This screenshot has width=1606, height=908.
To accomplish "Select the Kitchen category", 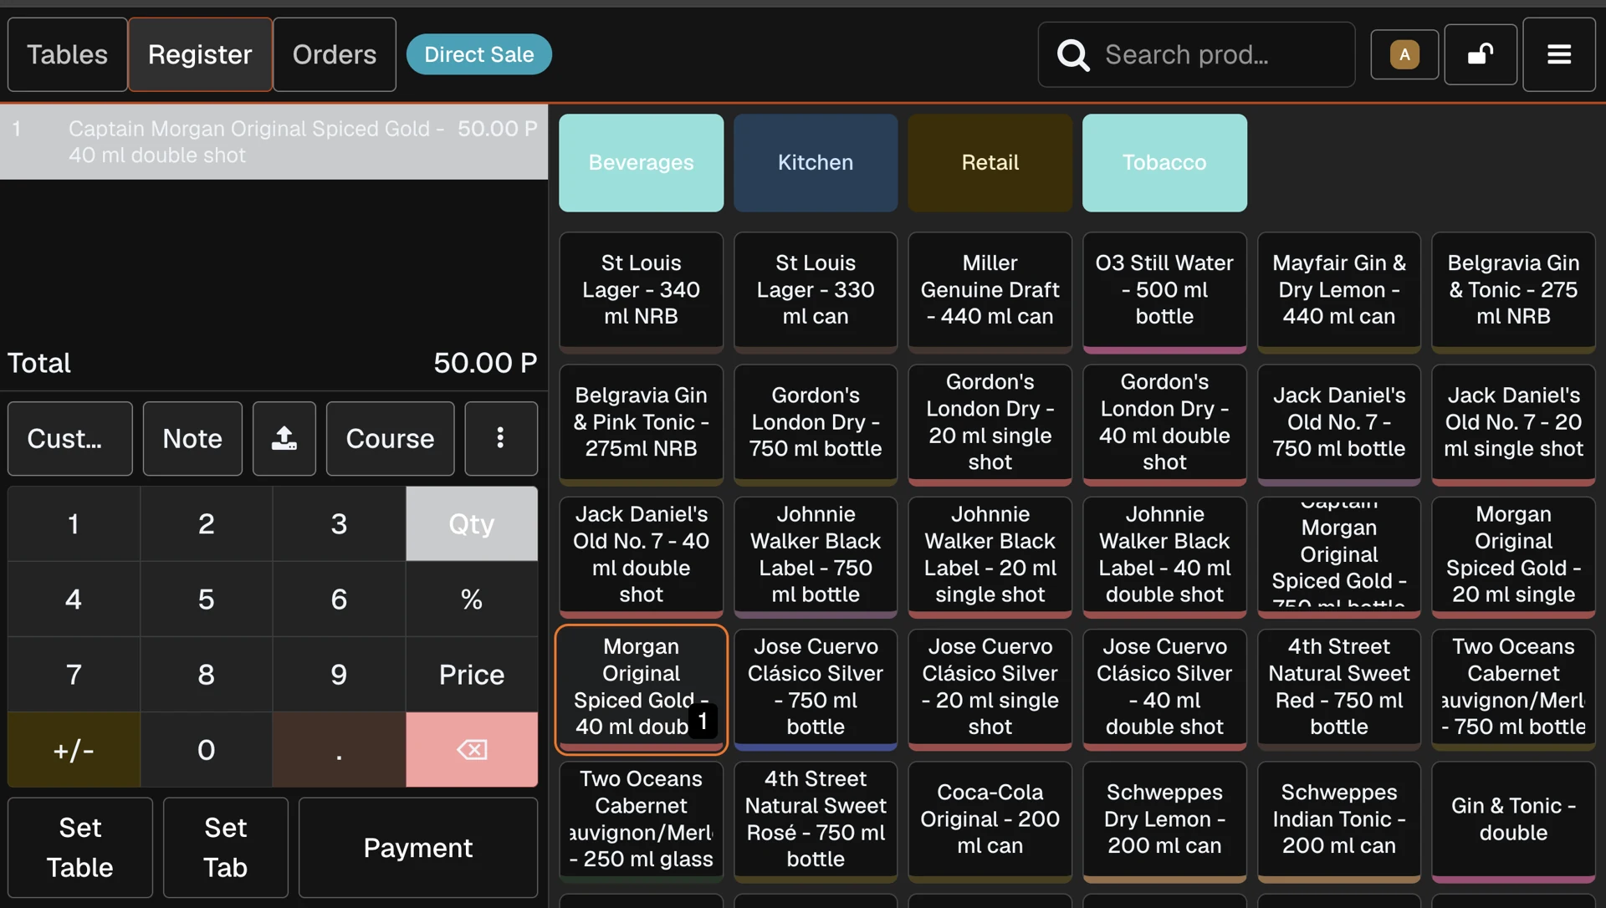I will click(816, 162).
